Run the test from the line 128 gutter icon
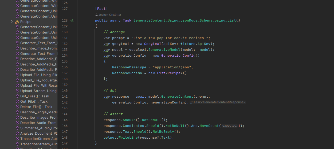 [72, 20]
